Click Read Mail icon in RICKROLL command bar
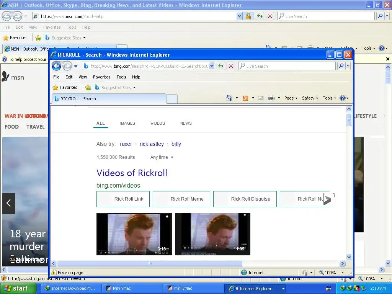392x294 pixels. 261,98
